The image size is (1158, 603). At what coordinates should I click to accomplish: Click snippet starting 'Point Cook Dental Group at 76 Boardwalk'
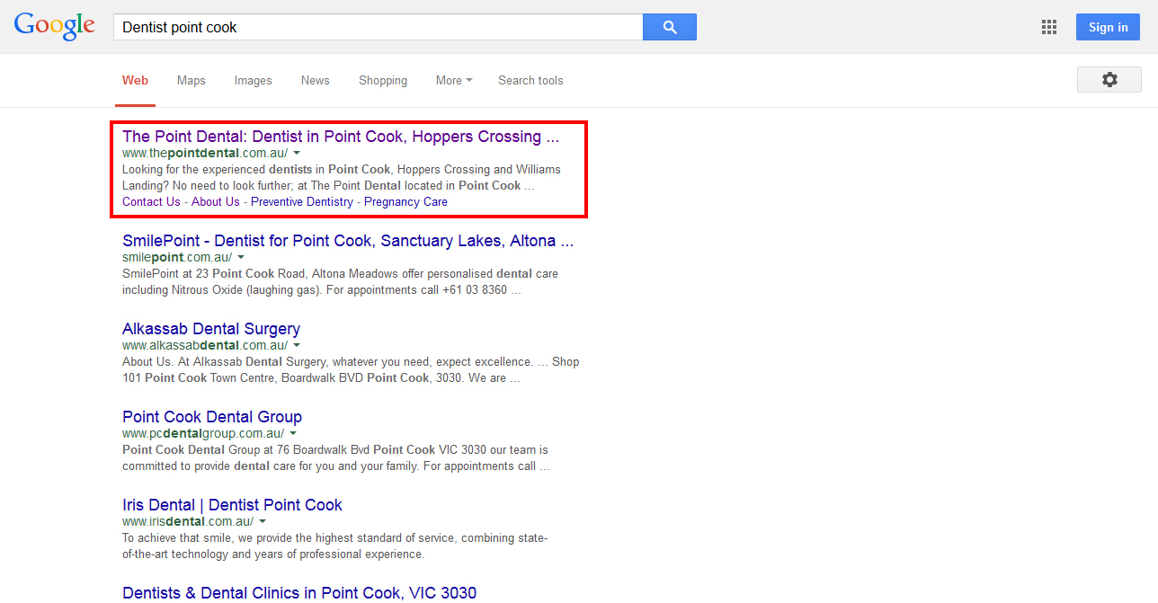click(x=336, y=457)
